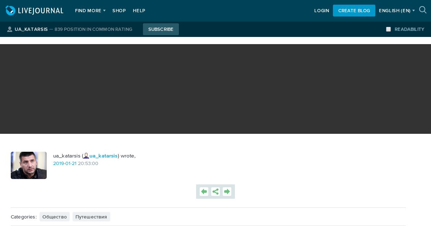Click the green share icon
This screenshot has height=226, width=431.
215,192
